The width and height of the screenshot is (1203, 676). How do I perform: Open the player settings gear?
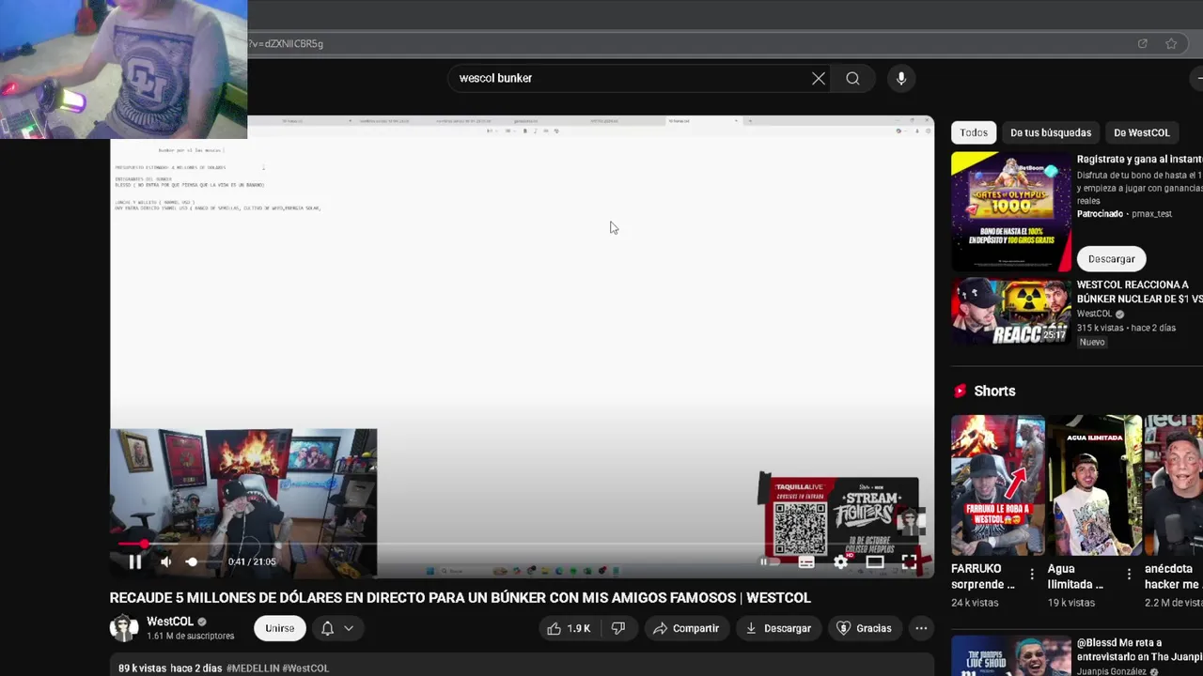coord(841,561)
